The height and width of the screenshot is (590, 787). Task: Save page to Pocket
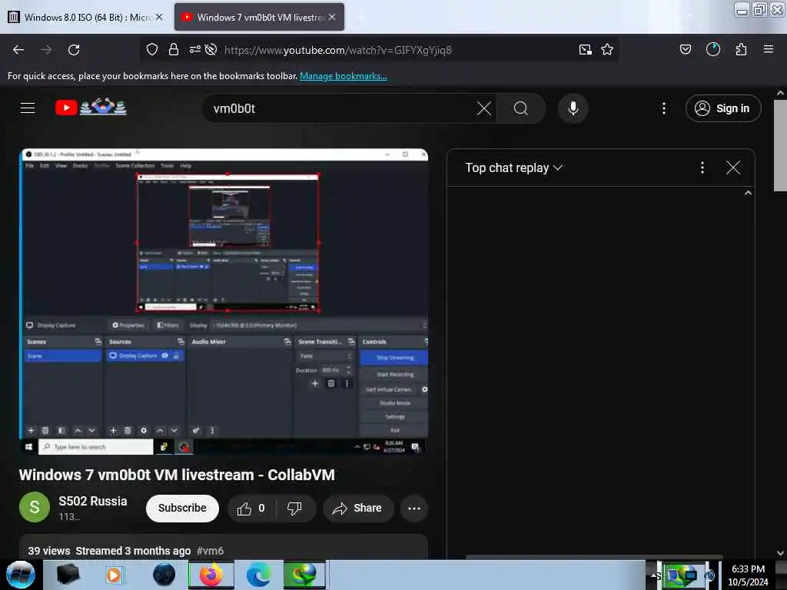tap(686, 49)
